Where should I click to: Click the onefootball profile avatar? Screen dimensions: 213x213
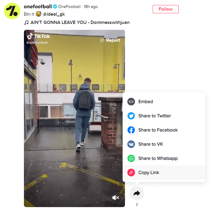12,11
